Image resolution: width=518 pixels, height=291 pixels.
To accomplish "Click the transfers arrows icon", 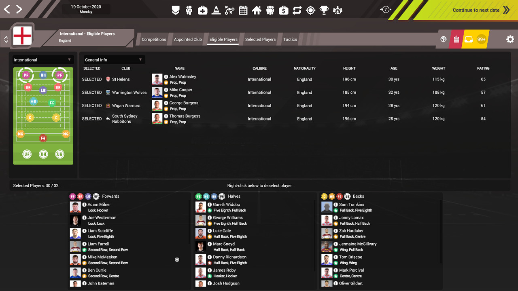I will tap(297, 10).
